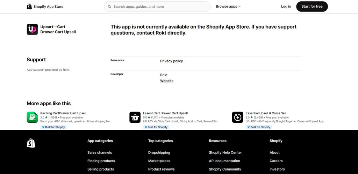Open Selling products footer link
This screenshot has height=174, width=358.
click(100, 169)
